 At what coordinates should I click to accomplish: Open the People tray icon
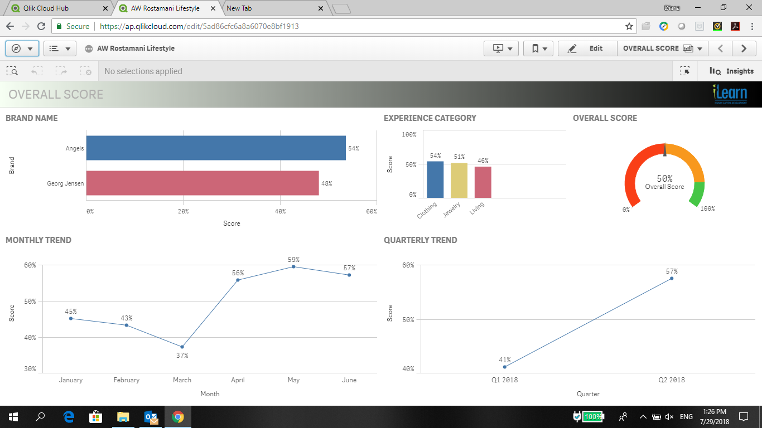click(623, 416)
